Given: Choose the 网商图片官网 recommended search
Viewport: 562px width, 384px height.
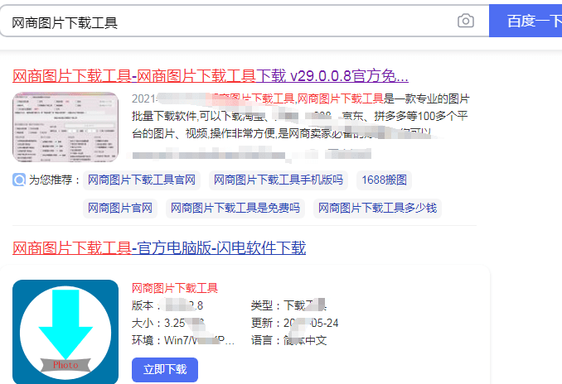Looking at the screenshot, I should [120, 208].
